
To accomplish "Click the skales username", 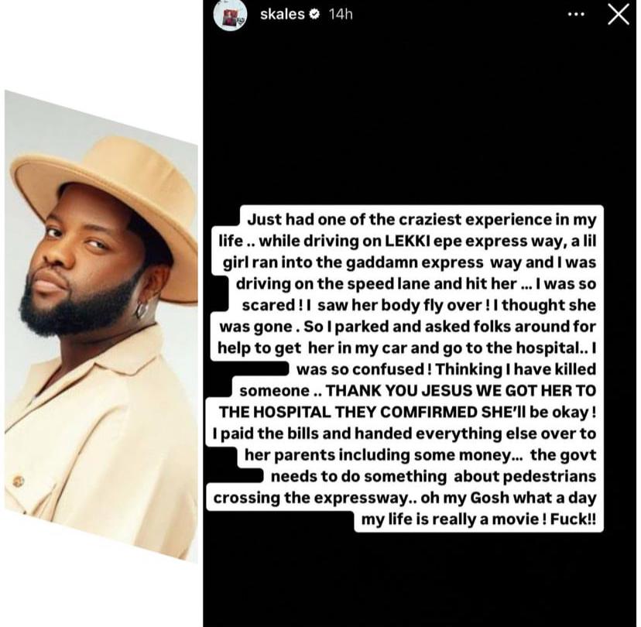I will (x=283, y=14).
